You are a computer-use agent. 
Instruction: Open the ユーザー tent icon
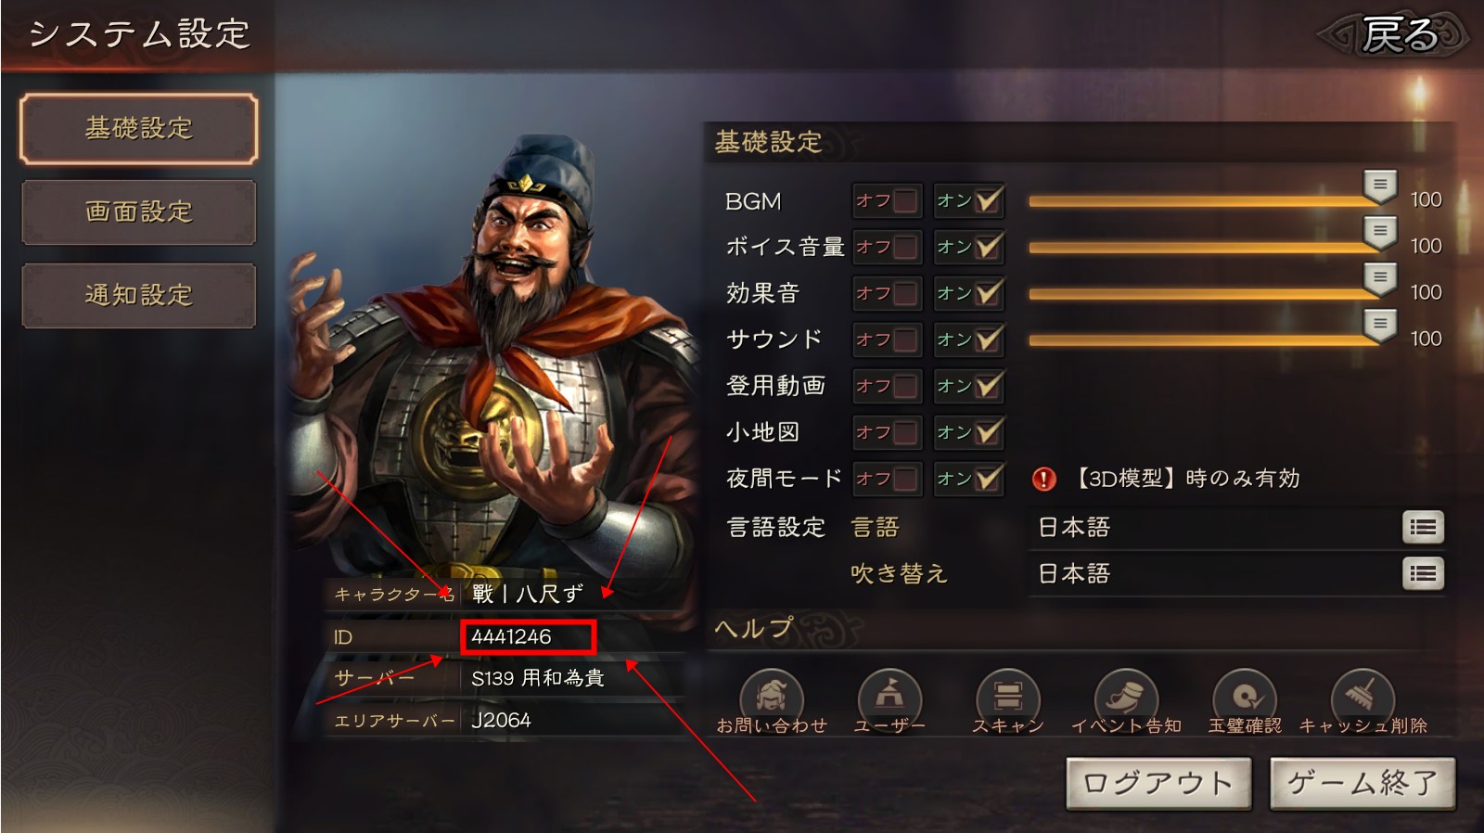(889, 697)
